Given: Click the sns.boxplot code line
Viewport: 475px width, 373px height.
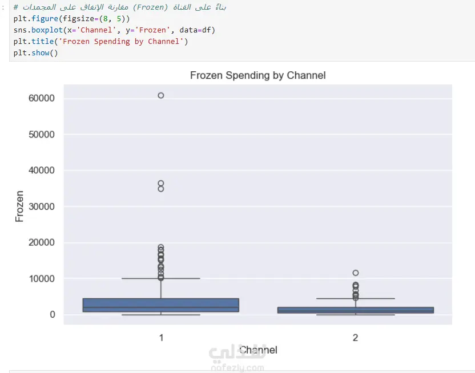Looking at the screenshot, I should click(114, 30).
